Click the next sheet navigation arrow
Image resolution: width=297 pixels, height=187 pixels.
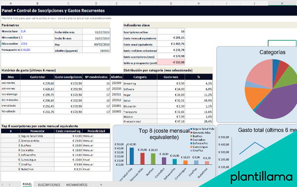[x=9, y=185]
